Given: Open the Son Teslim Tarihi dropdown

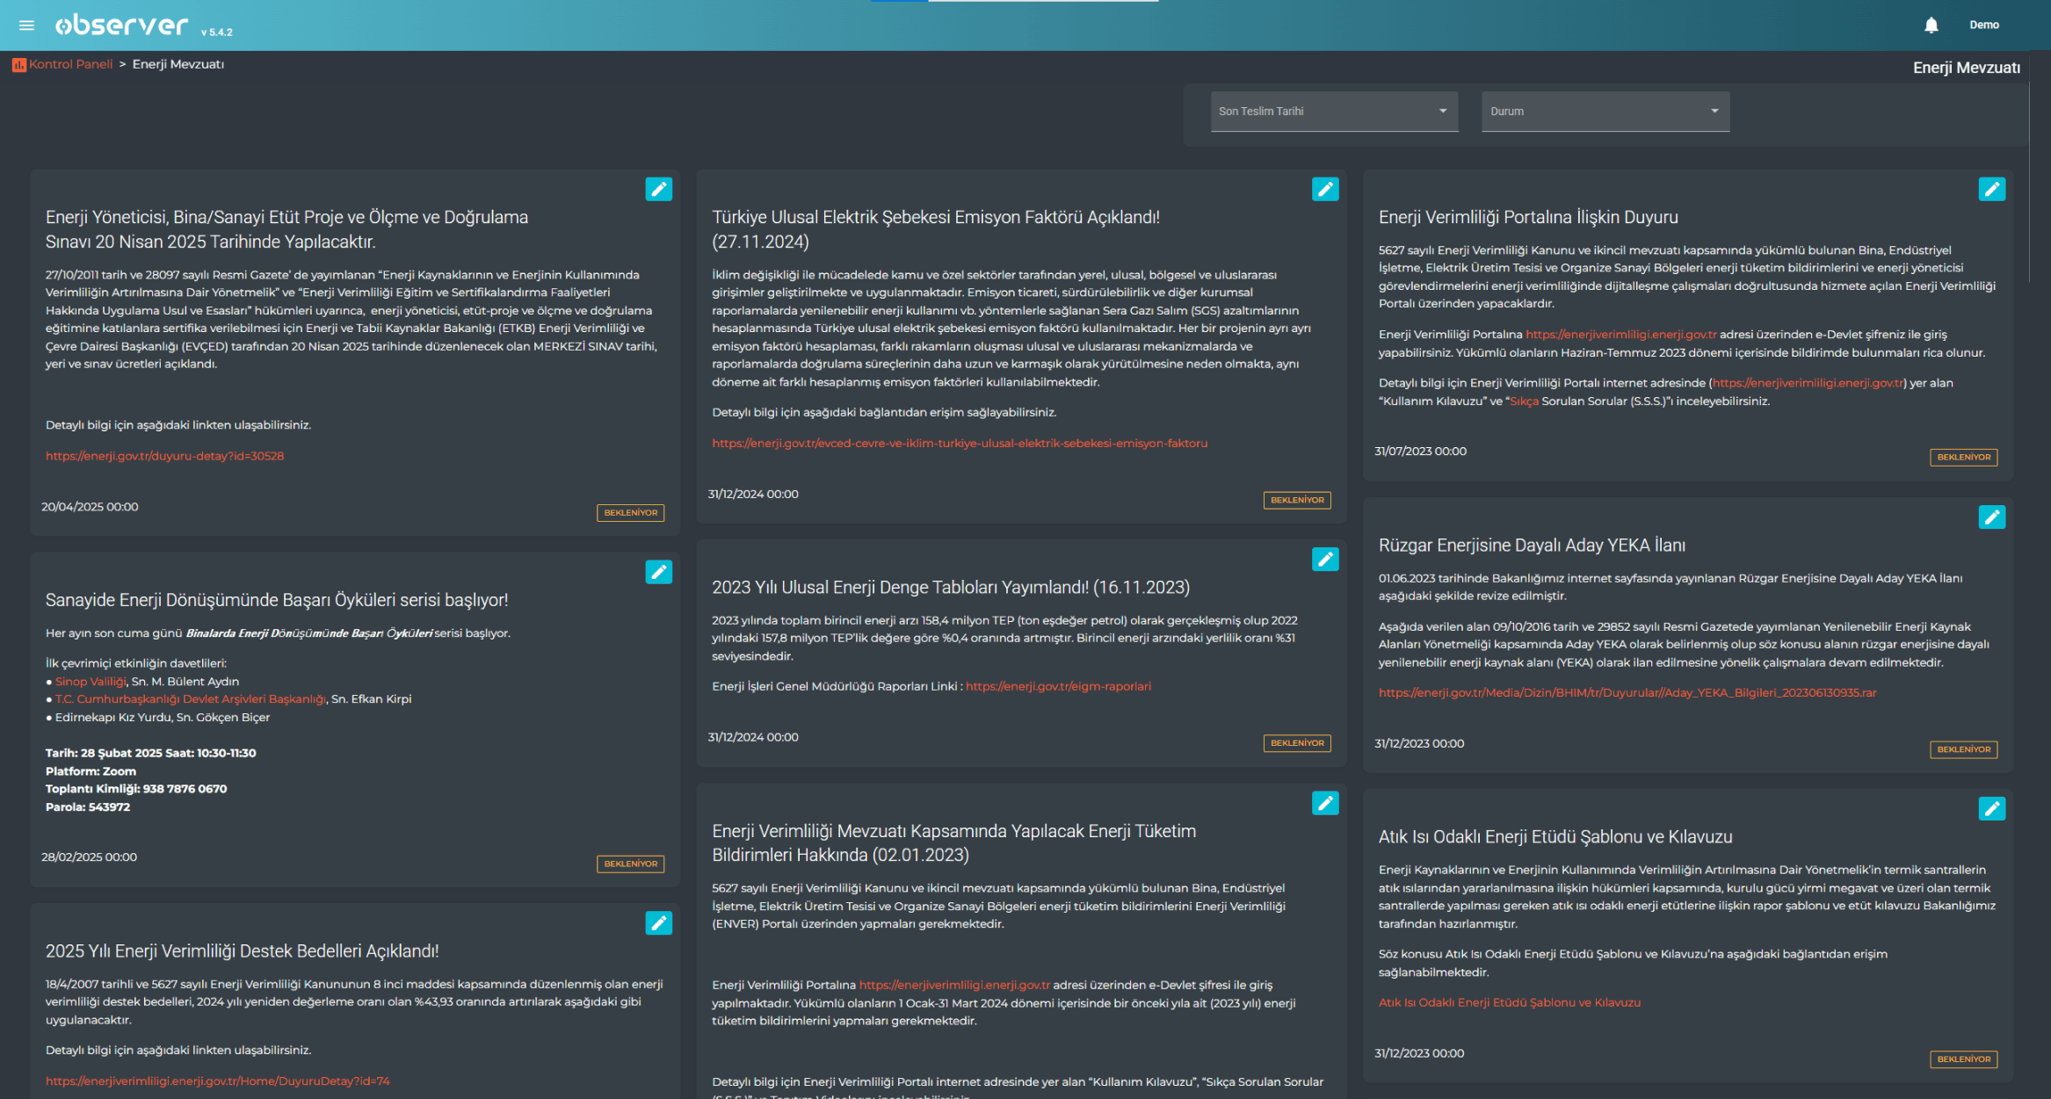Looking at the screenshot, I should point(1334,112).
